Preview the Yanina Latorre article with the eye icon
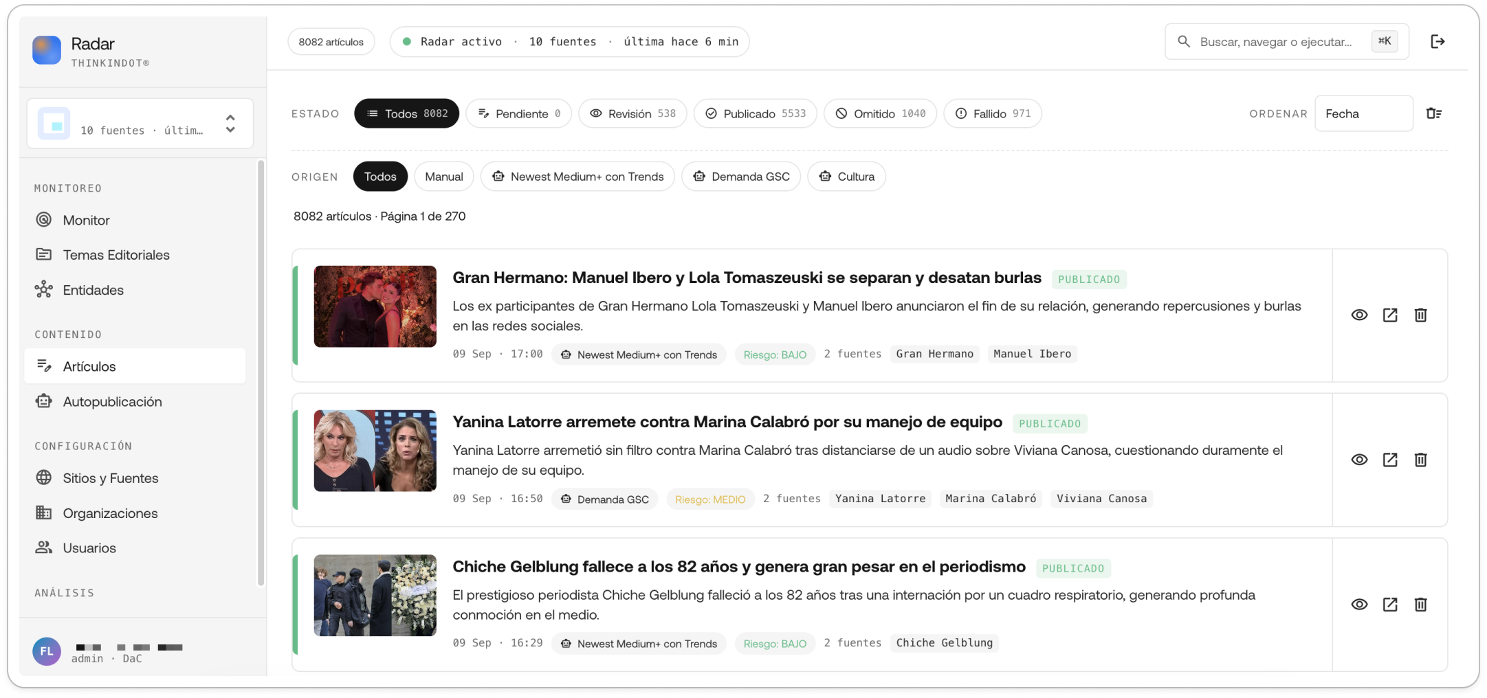1487x698 pixels. [1359, 460]
